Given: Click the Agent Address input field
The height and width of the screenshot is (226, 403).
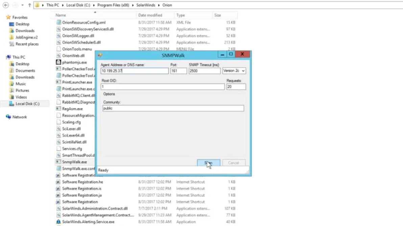Looking at the screenshot, I should coord(135,71).
